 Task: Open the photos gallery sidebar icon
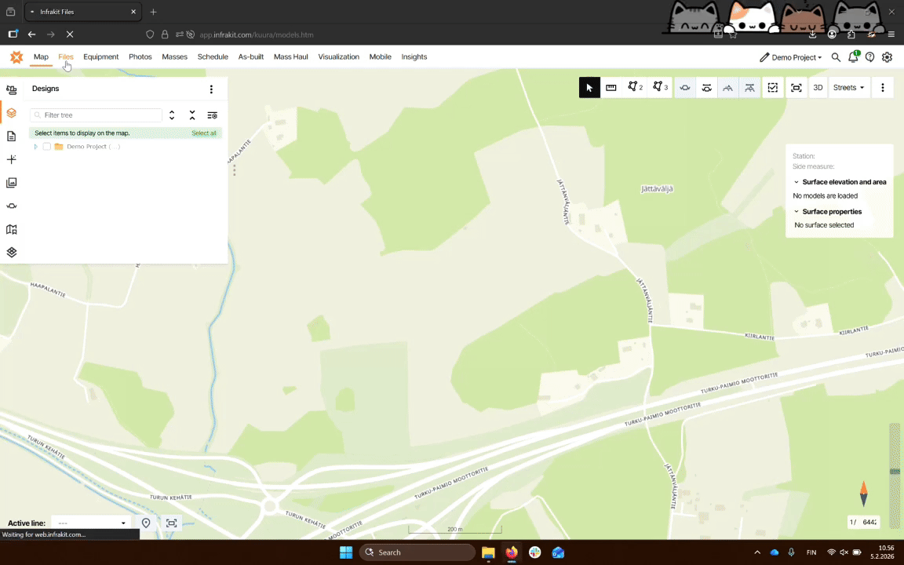[x=12, y=183]
